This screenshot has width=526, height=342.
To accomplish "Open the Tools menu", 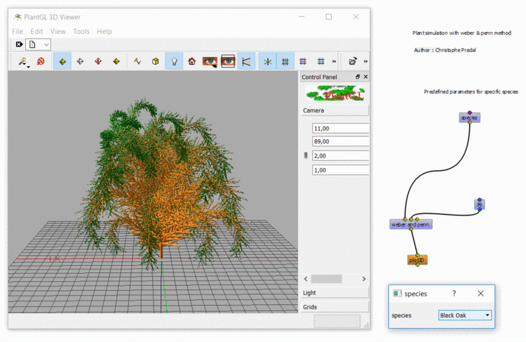I will tap(81, 31).
